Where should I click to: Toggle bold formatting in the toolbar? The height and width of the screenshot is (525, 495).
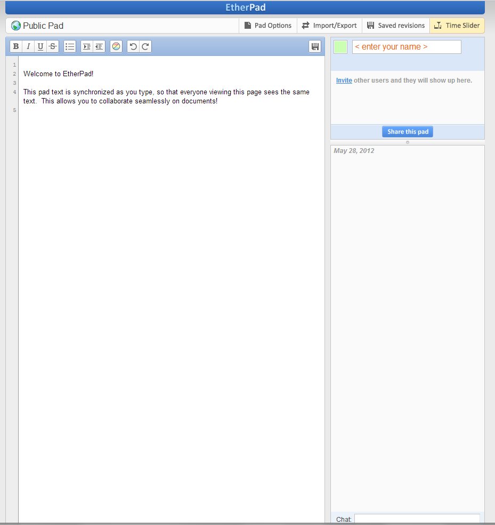tap(16, 46)
